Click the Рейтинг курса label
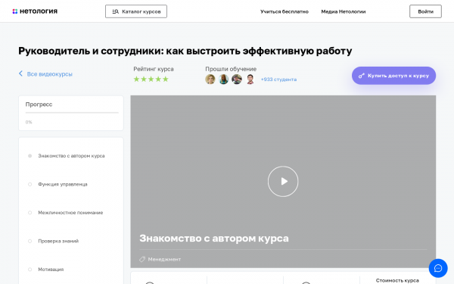This screenshot has width=454, height=284. pos(154,69)
